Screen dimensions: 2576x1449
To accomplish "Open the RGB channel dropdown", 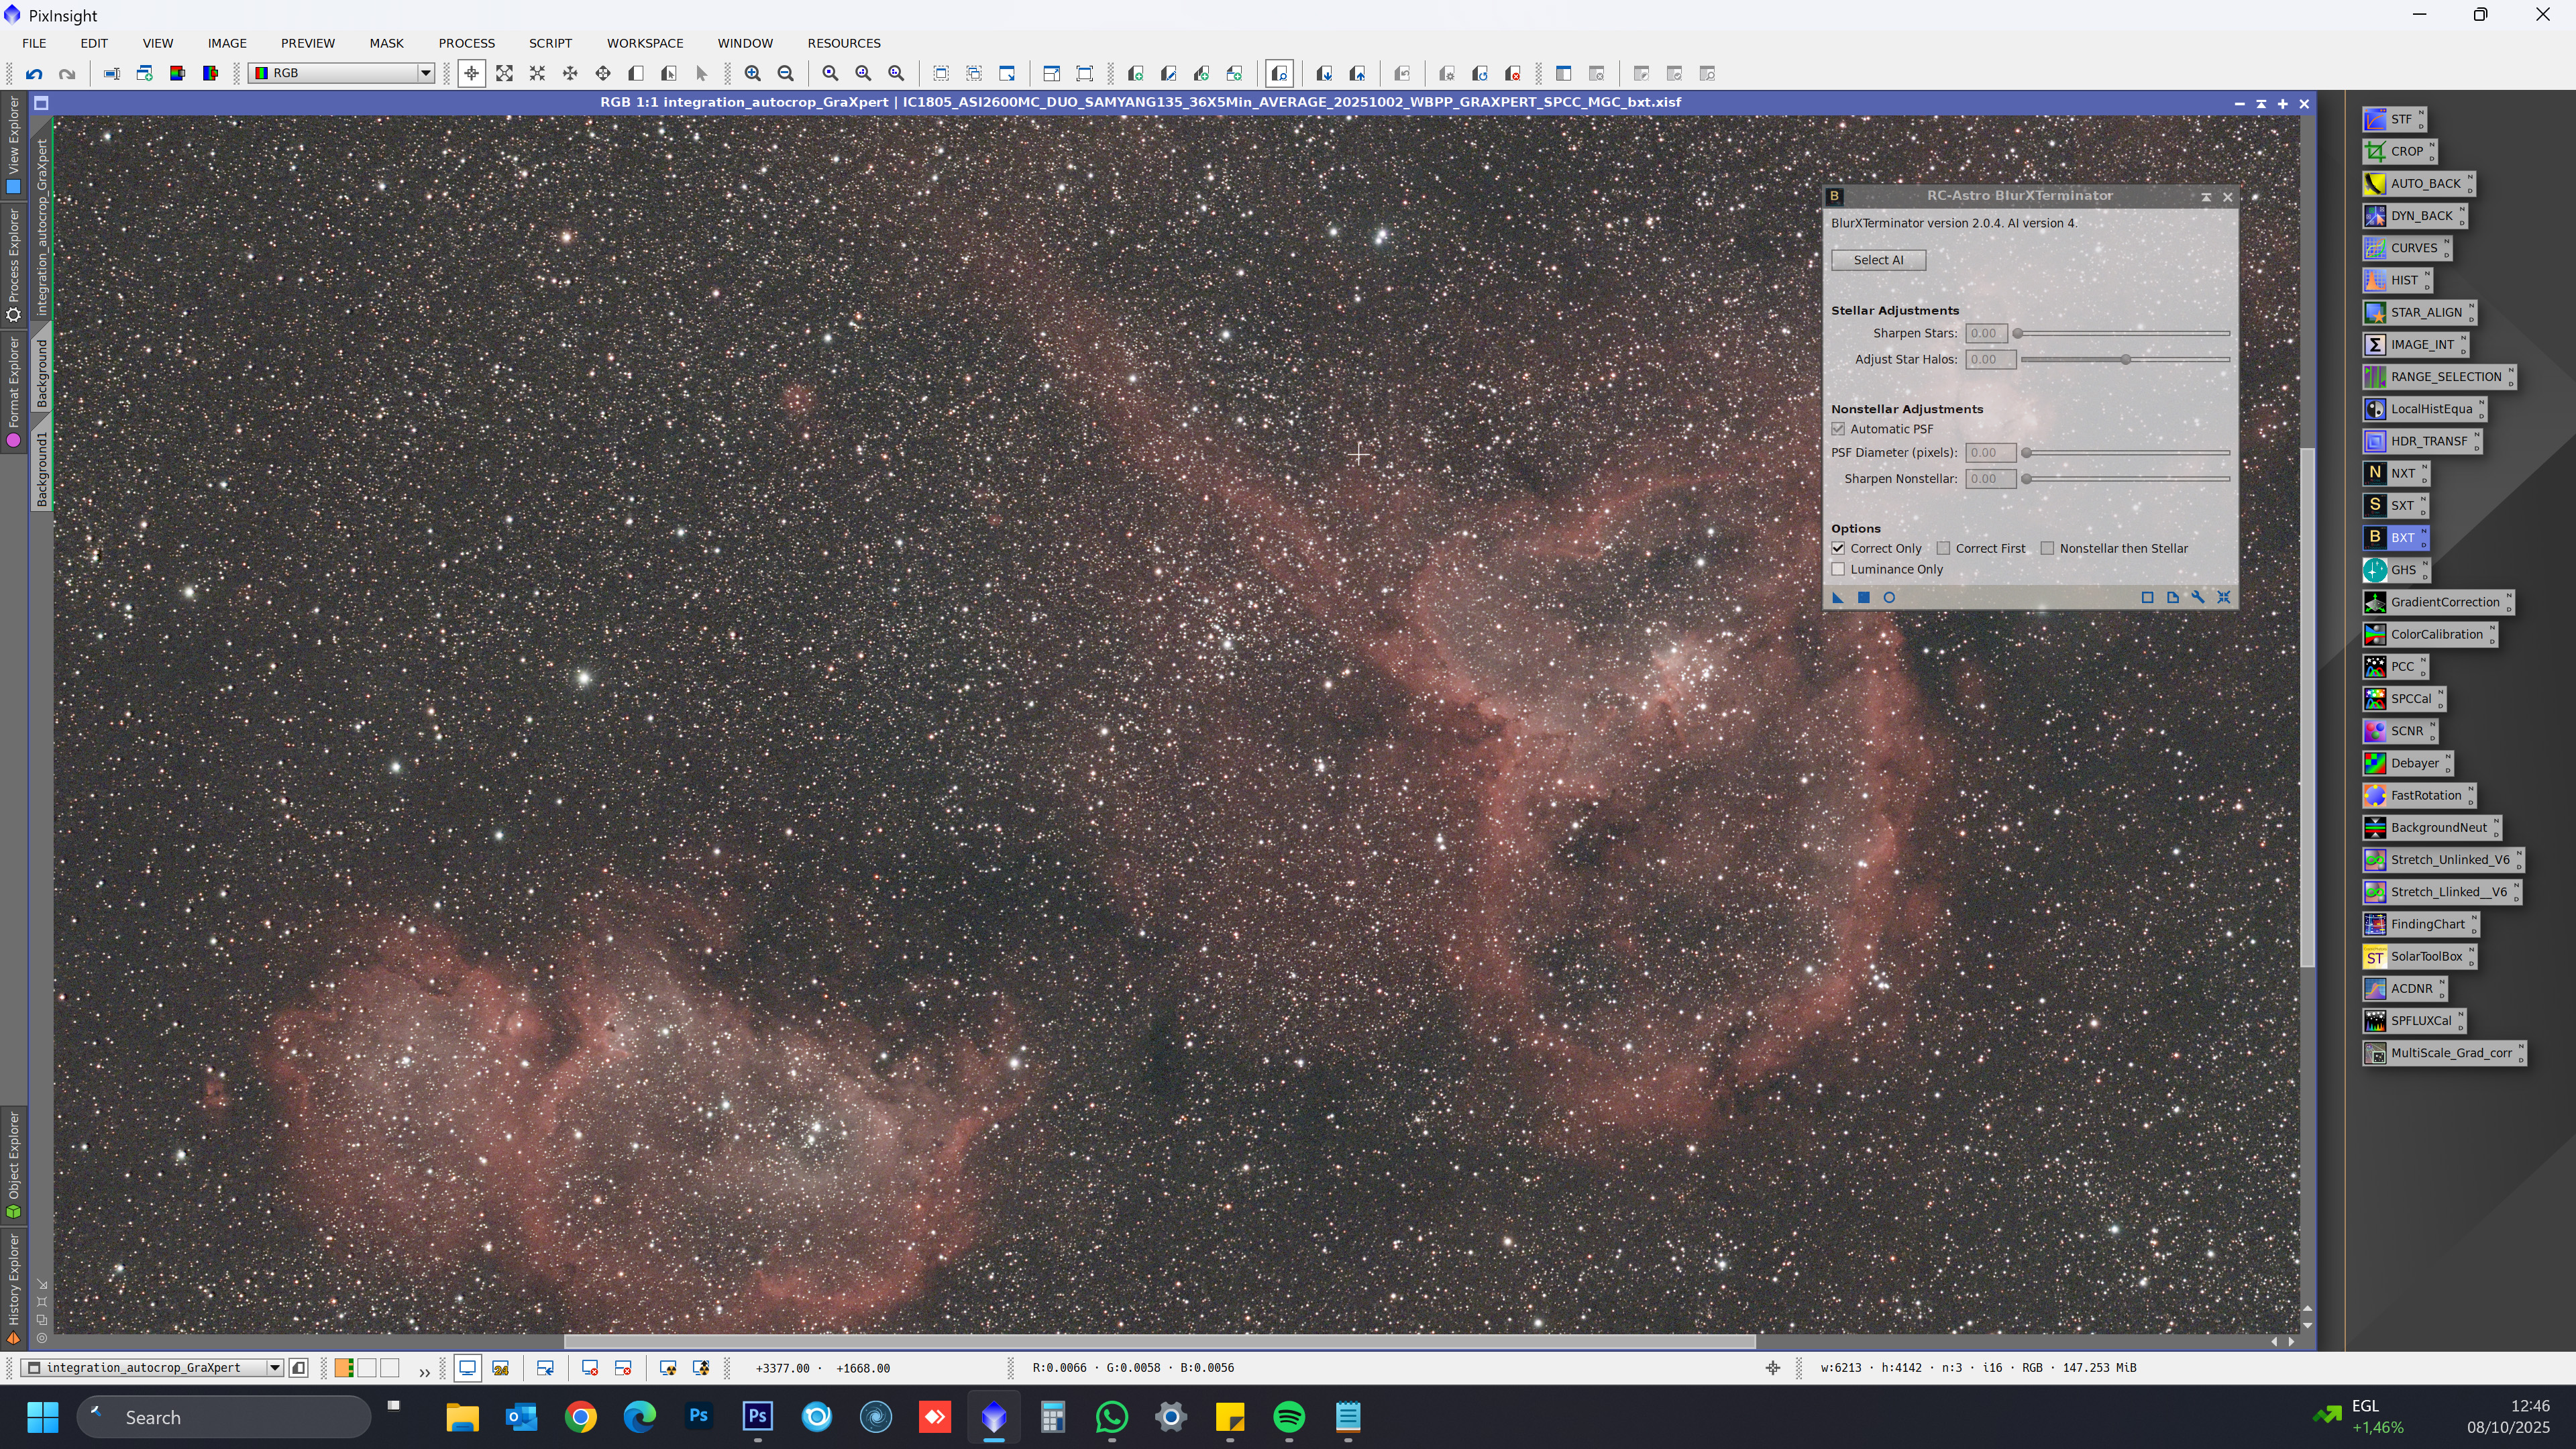I will (x=425, y=73).
